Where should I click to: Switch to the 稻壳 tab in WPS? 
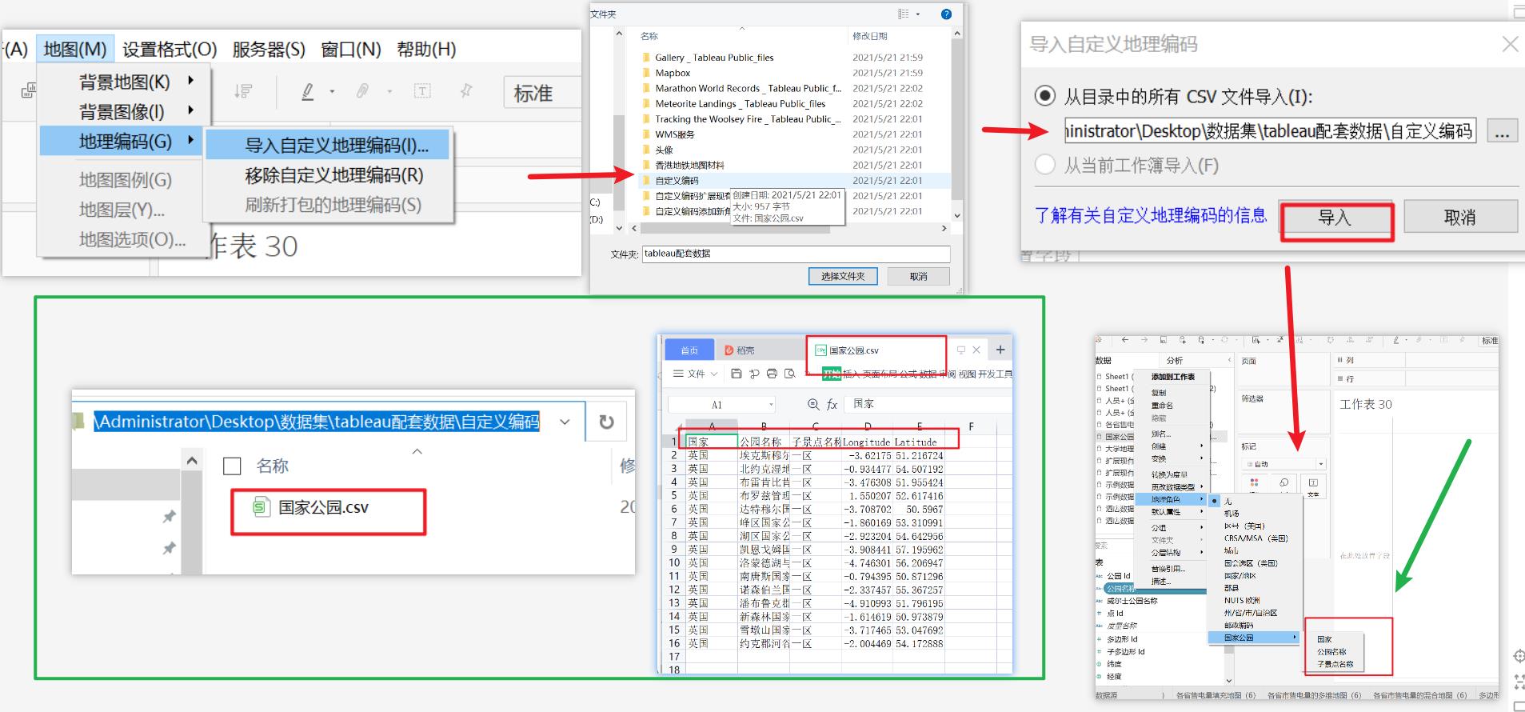[x=740, y=350]
